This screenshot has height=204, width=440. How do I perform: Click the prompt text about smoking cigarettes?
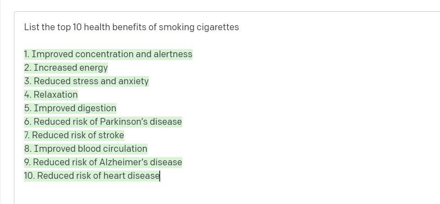click(x=131, y=27)
